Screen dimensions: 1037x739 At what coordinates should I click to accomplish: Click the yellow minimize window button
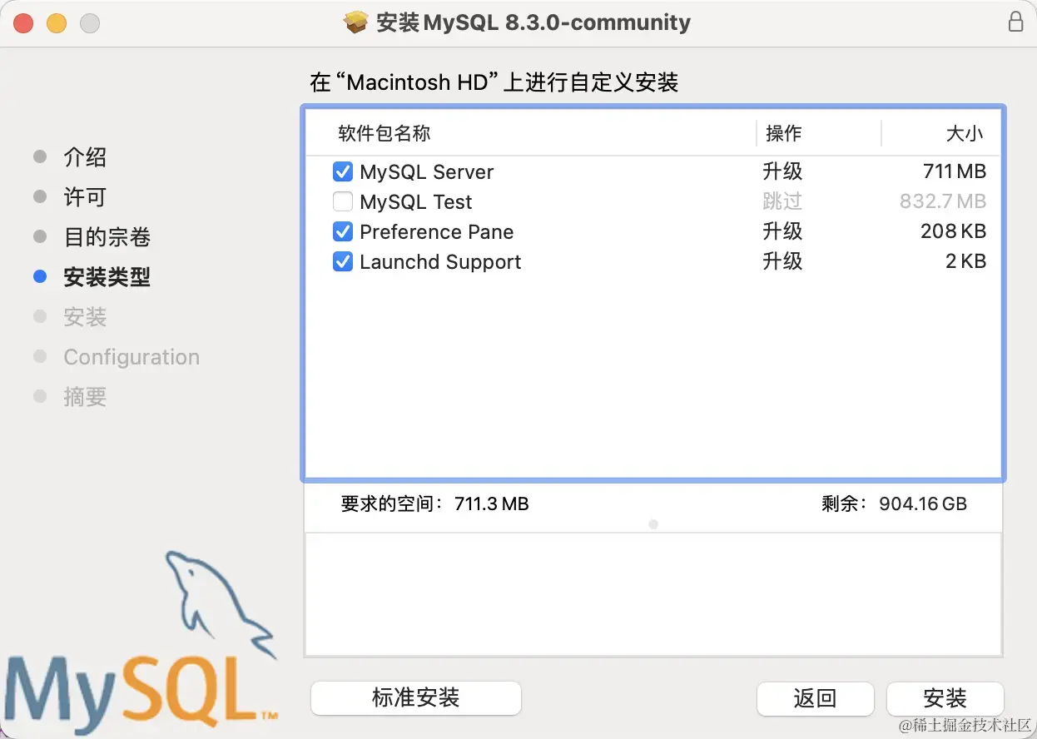tap(57, 23)
